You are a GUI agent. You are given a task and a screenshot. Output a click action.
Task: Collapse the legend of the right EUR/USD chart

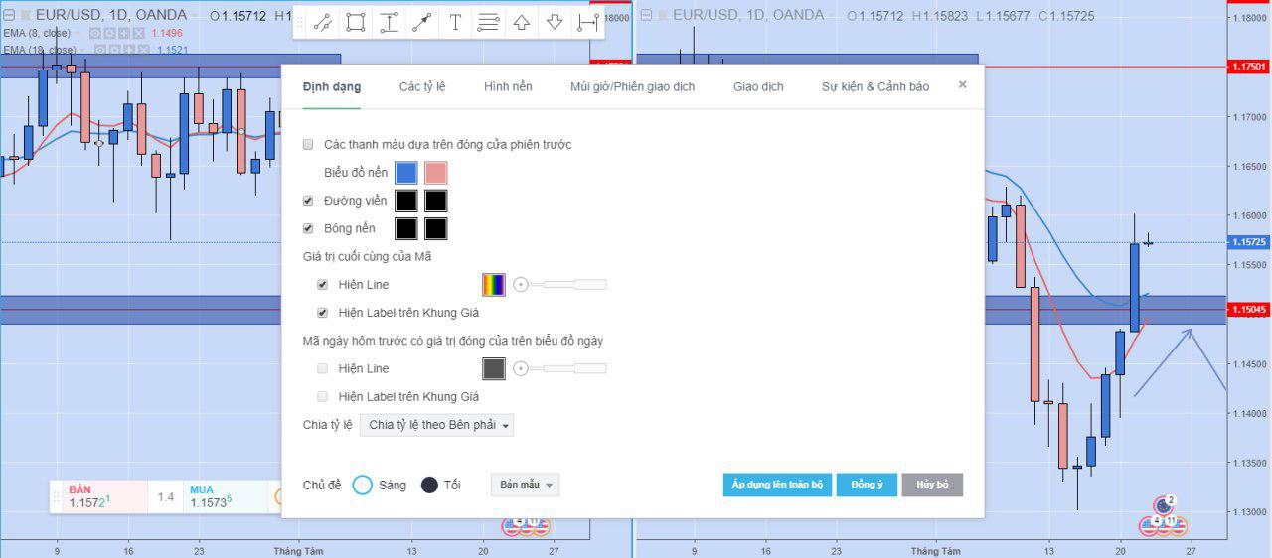pos(647,15)
